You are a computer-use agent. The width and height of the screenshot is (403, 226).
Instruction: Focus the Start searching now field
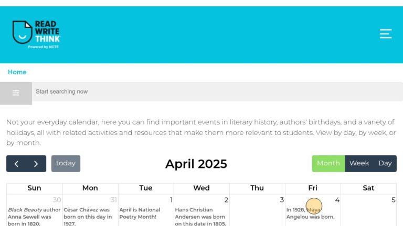(217, 92)
